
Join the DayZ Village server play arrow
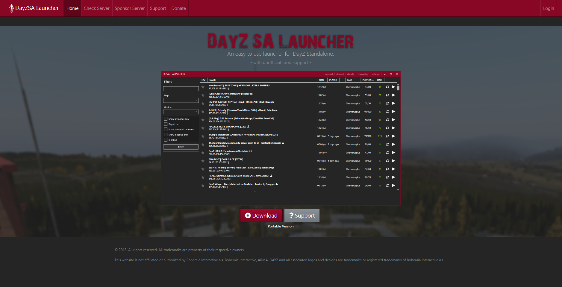click(394, 186)
